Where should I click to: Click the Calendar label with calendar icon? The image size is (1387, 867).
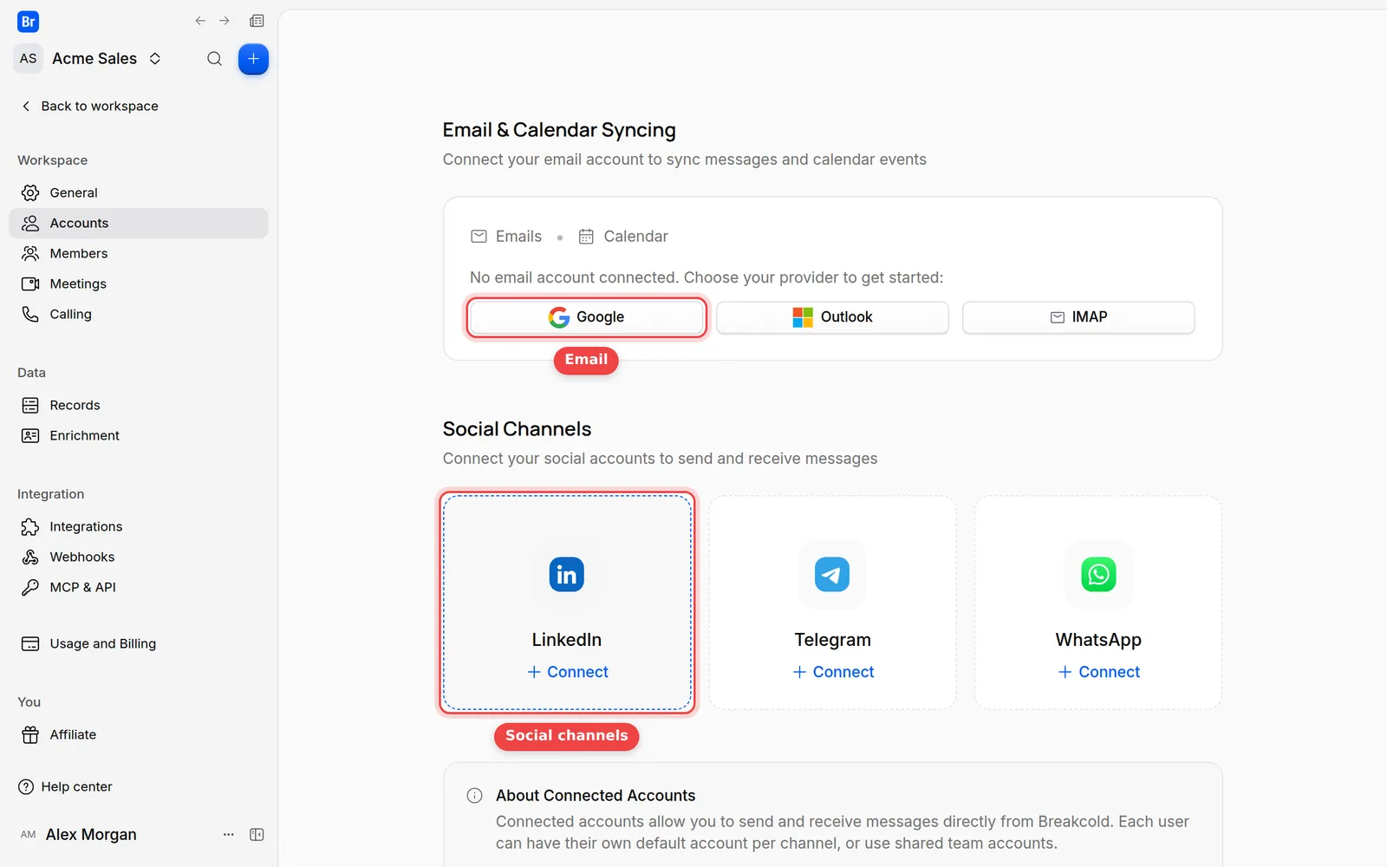[623, 236]
